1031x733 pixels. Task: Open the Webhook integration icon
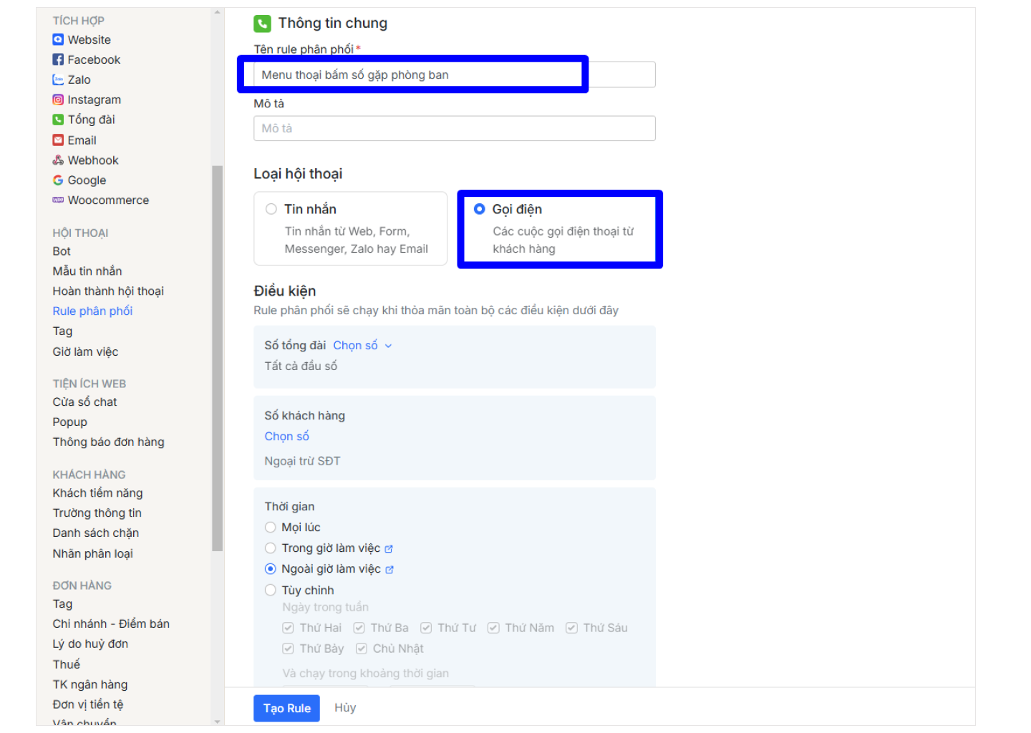[x=58, y=160]
